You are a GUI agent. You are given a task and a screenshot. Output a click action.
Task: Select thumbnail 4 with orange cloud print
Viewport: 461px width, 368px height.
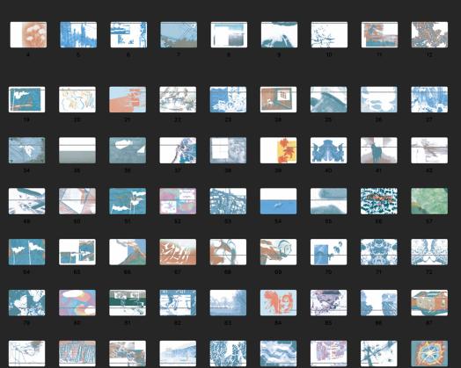[x=28, y=34]
